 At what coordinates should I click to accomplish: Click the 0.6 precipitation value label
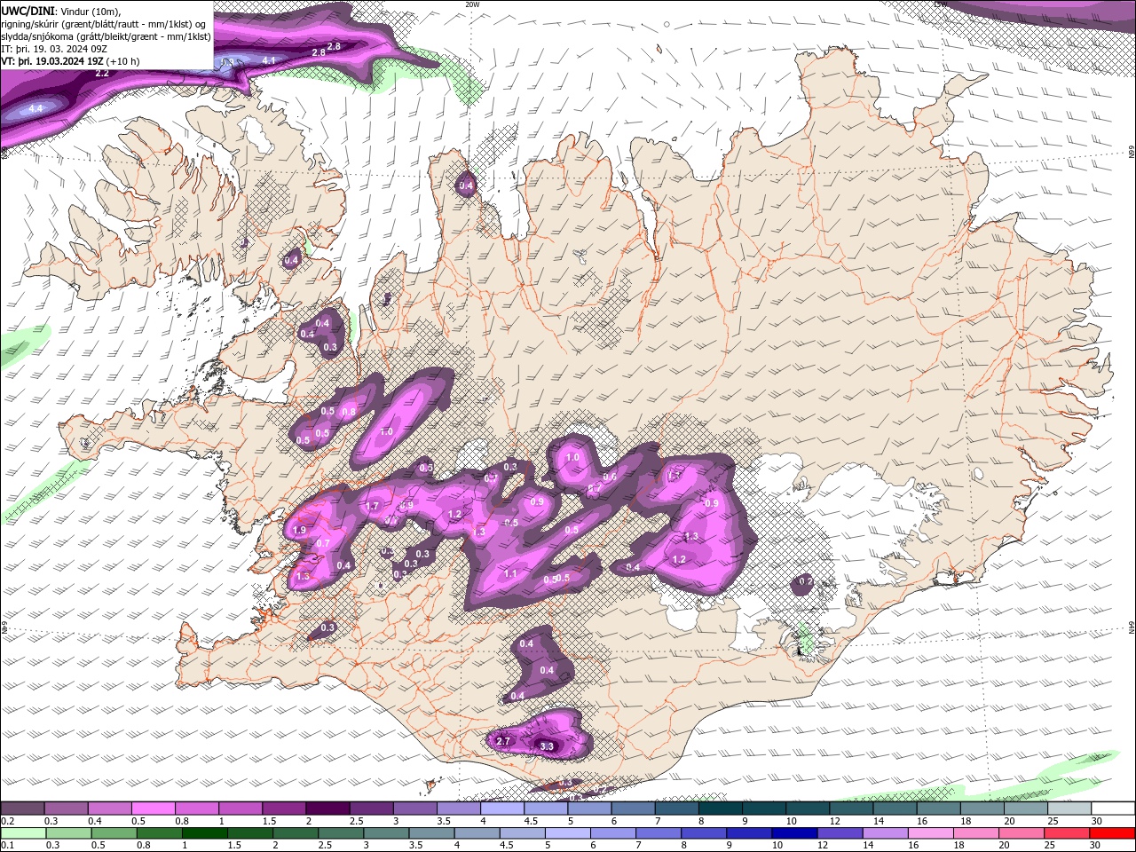pos(610,477)
